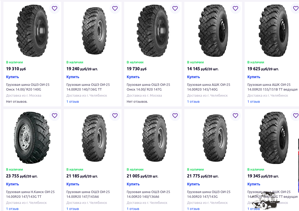Open the 19 310 руб tire image
The height and width of the screenshot is (211, 299).
pos(32,31)
